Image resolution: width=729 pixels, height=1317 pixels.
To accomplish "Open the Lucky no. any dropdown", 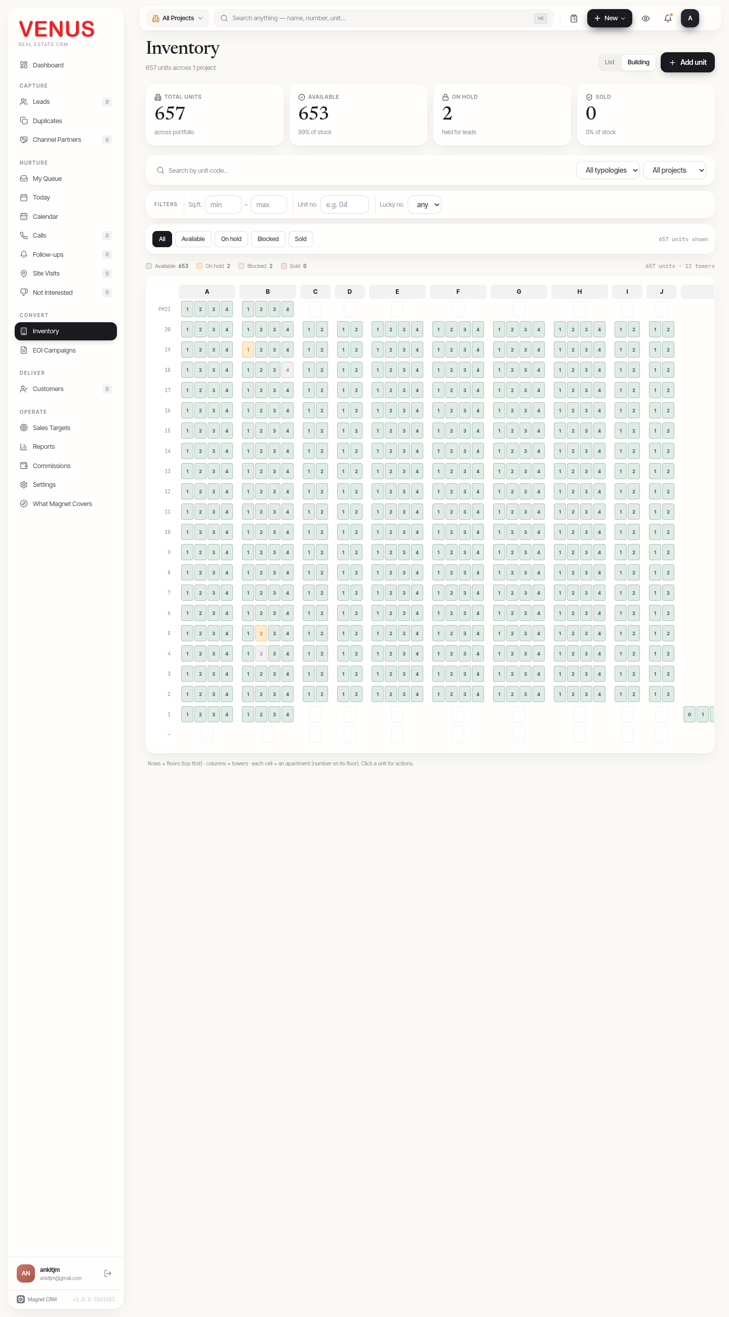I will (x=424, y=205).
